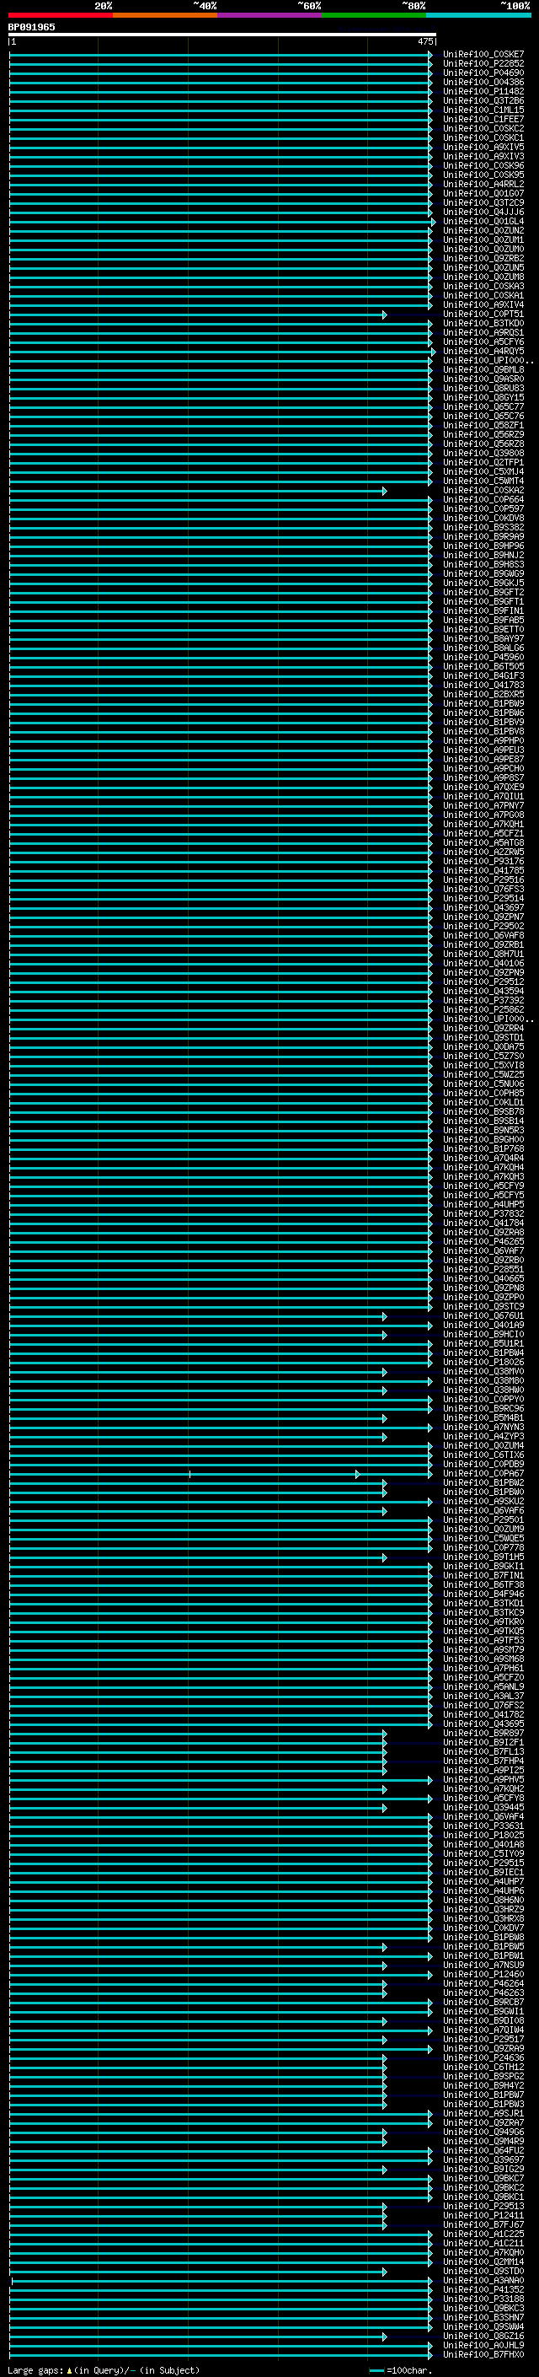The image size is (539, 2377).
Task: Select UniRef100_Q2TFP1 label
Action: [x=483, y=462]
